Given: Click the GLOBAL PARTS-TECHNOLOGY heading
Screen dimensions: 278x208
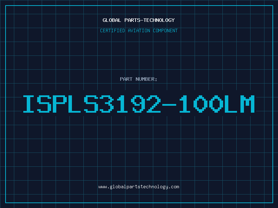Looking at the screenshot, I should click(x=139, y=20).
